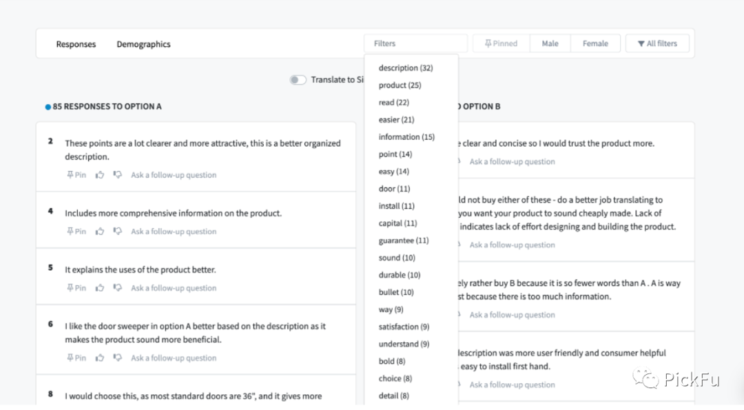This screenshot has height=410, width=744.
Task: Switch to the Demographics tab
Action: tap(143, 44)
